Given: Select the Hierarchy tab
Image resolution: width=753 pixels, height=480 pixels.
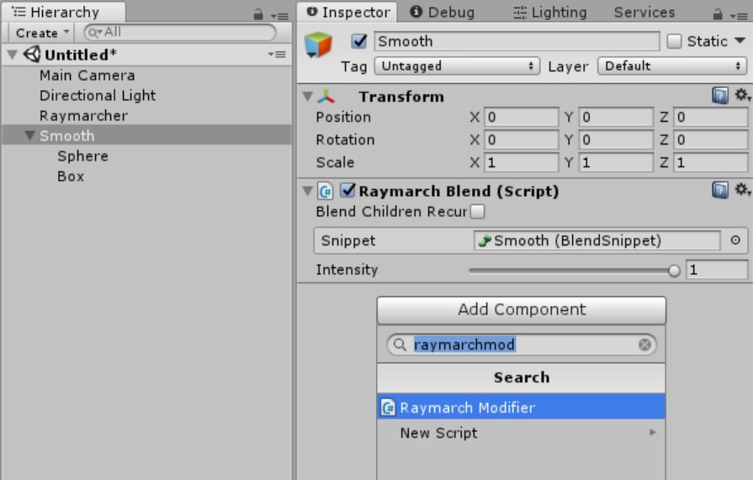Looking at the screenshot, I should pyautogui.click(x=64, y=13).
